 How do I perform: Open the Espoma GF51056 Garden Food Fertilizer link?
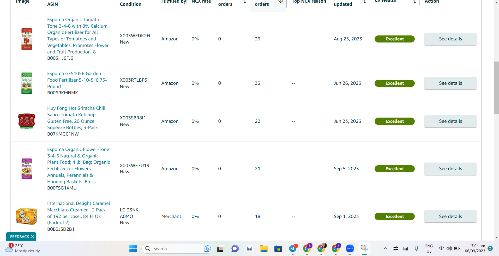[x=77, y=80]
